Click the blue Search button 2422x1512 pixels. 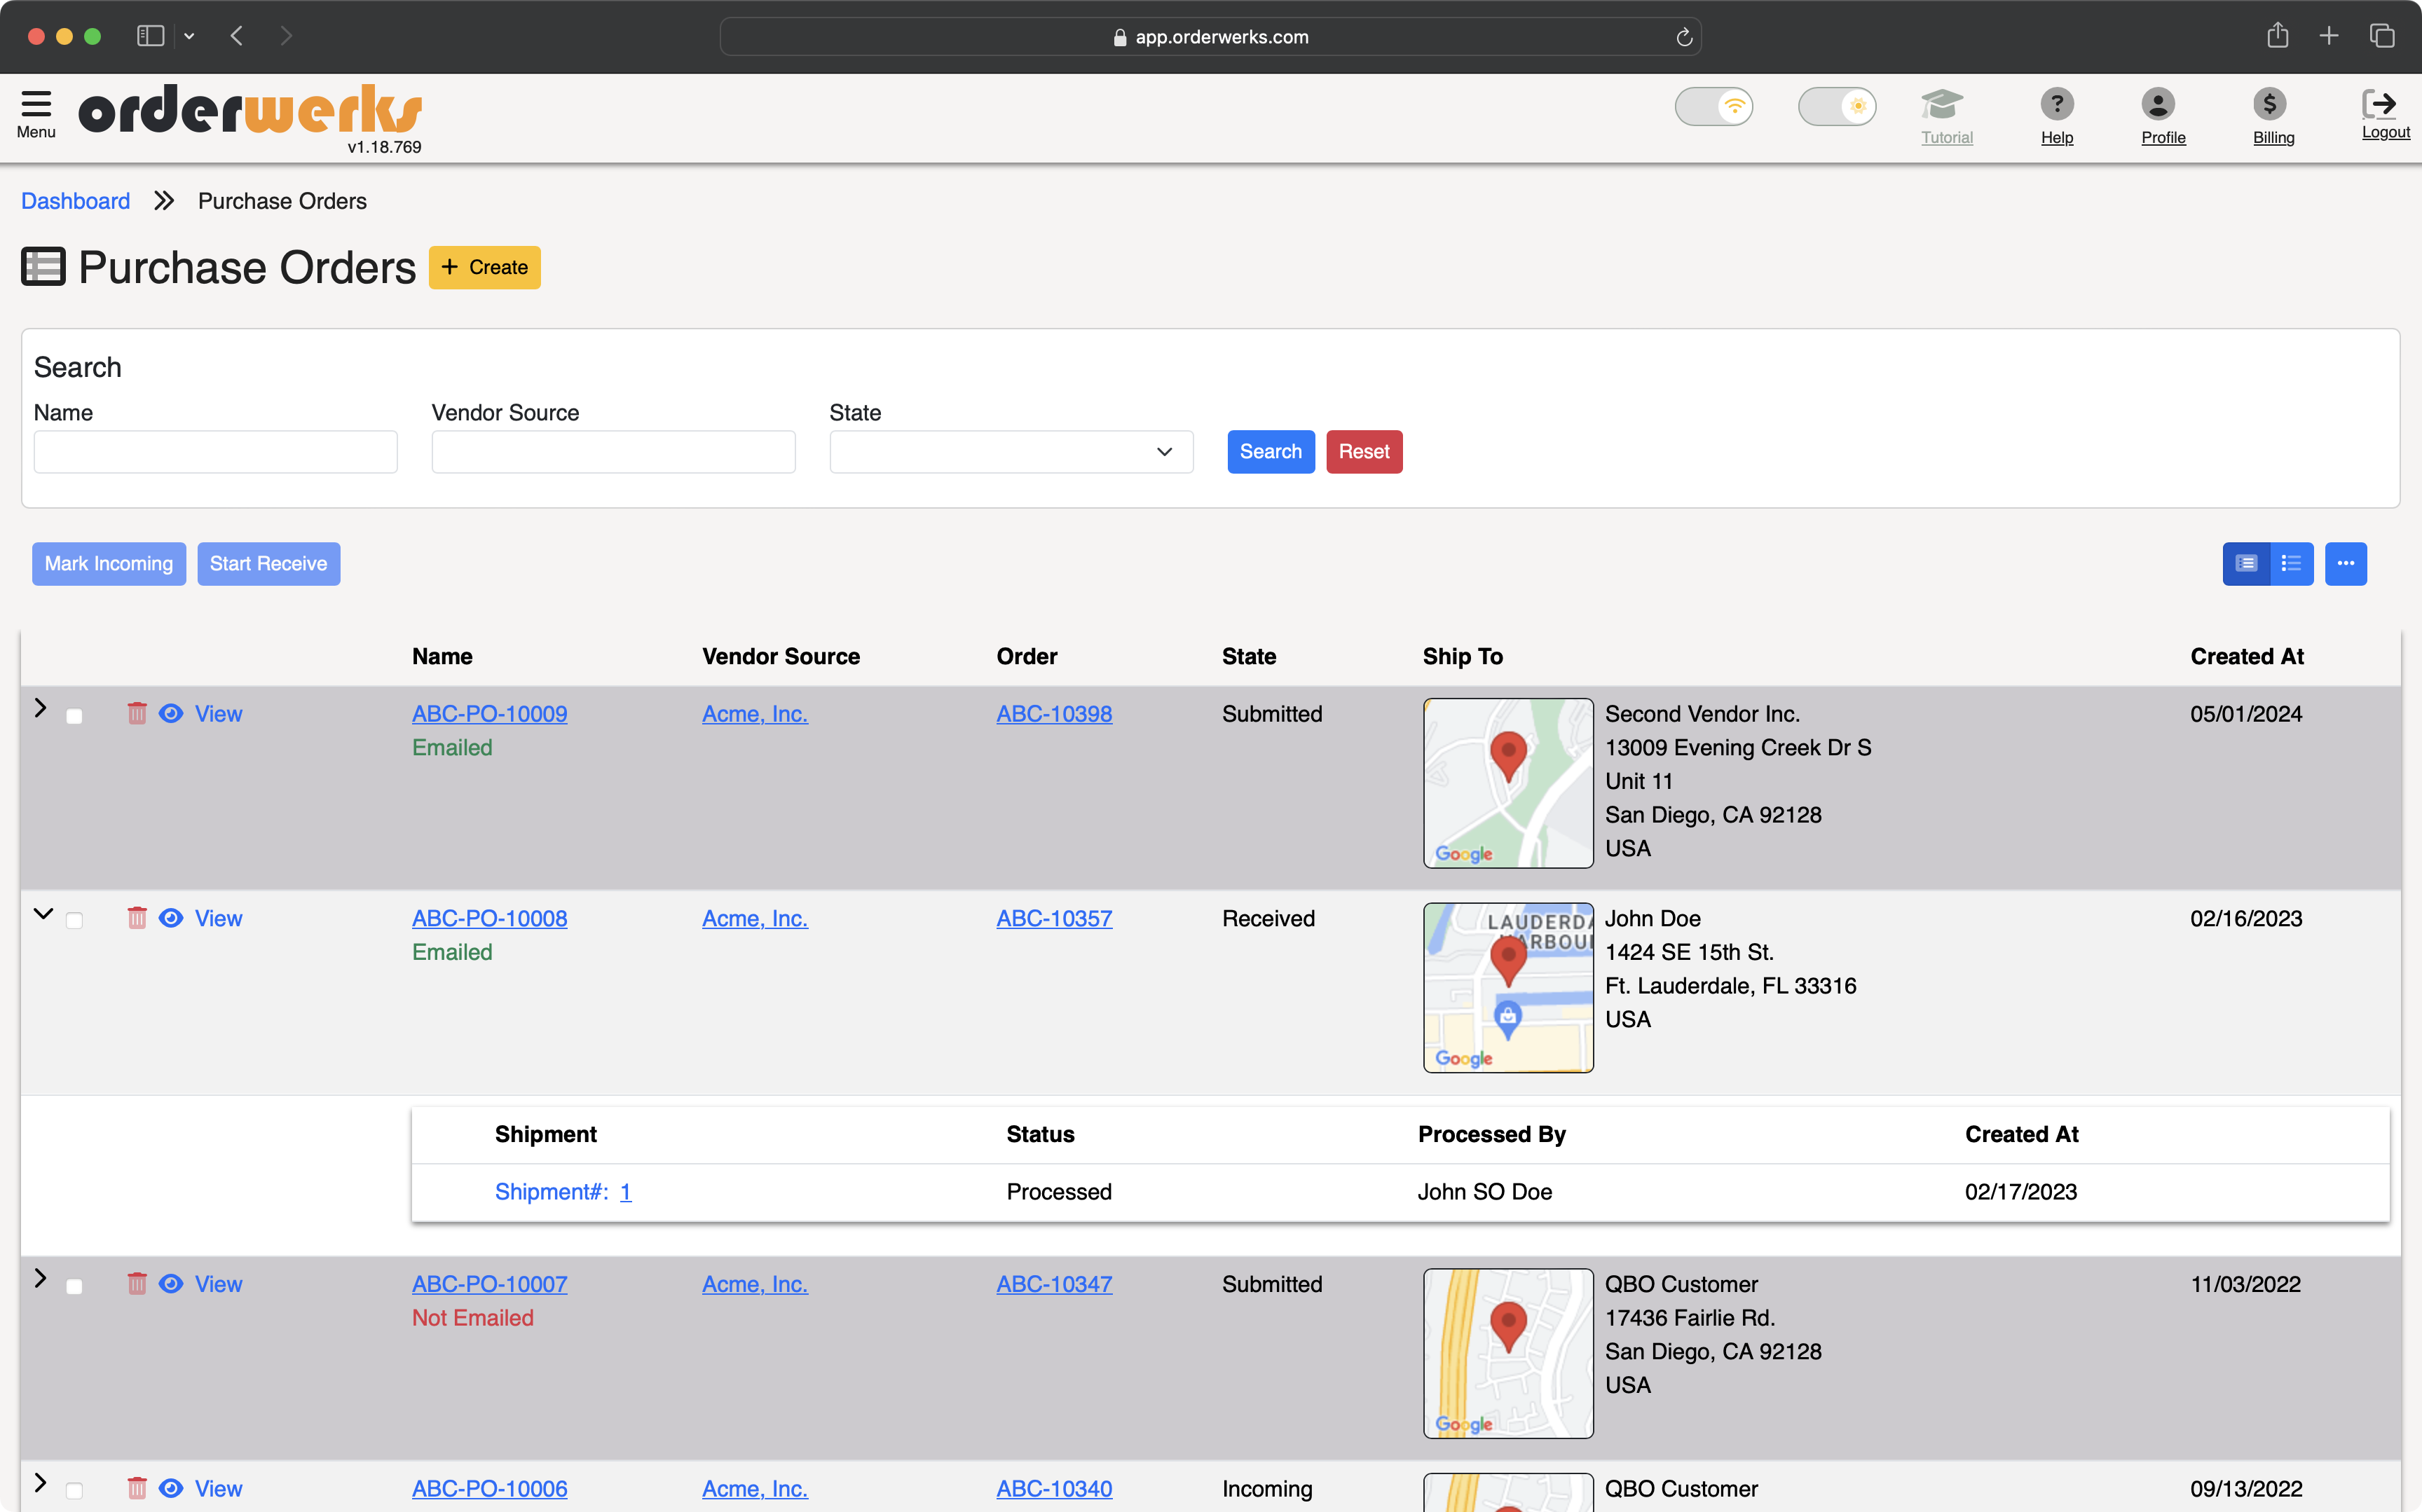[x=1271, y=452]
